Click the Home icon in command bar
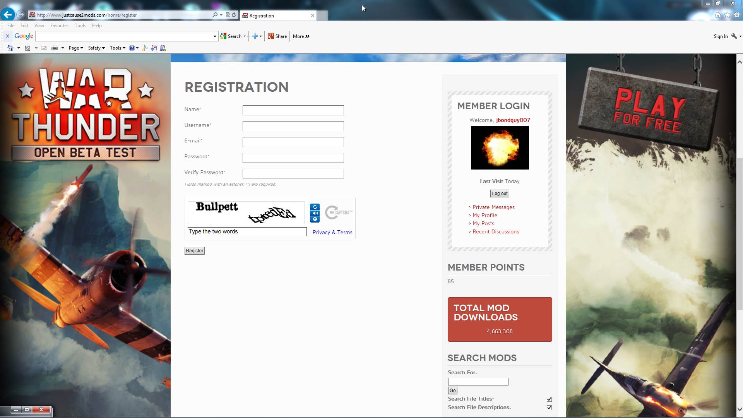The image size is (743, 418). 10,48
